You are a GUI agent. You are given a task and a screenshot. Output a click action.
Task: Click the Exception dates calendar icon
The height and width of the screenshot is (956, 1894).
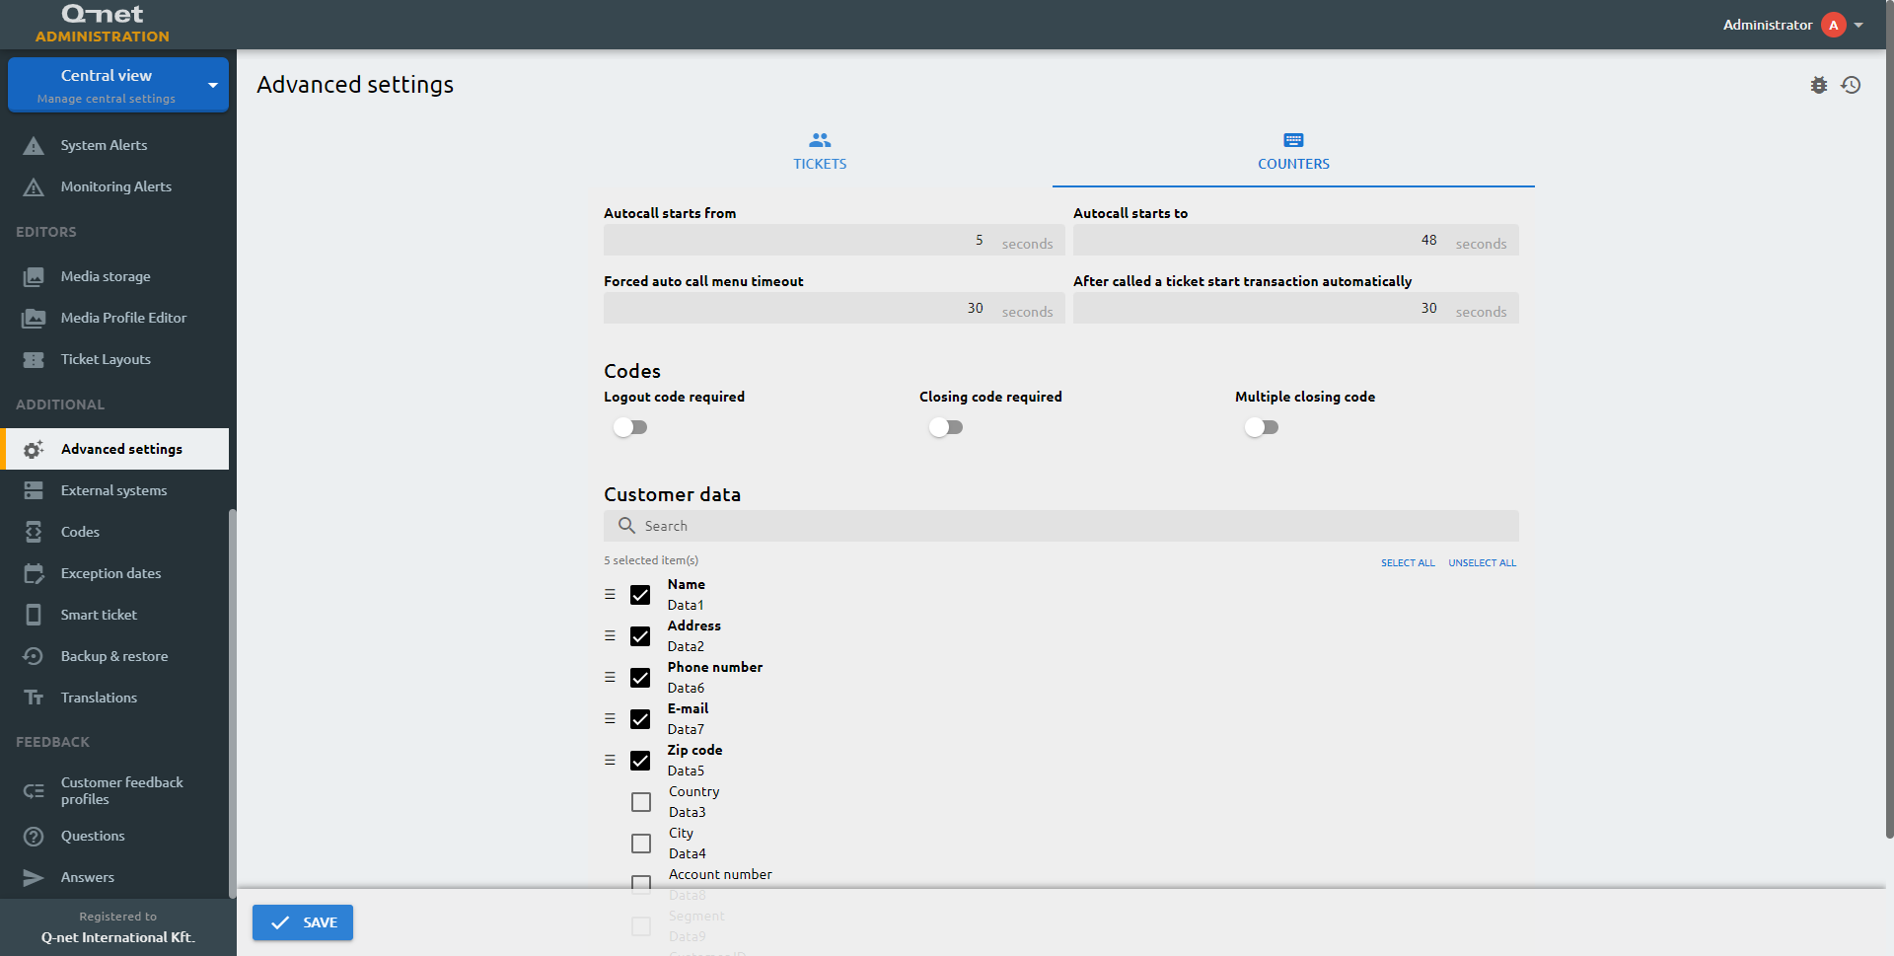(x=34, y=573)
